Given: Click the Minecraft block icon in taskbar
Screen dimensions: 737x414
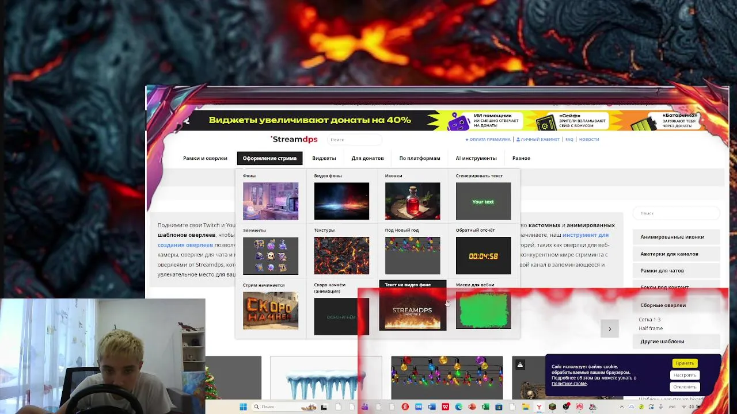Looking at the screenshot, I should pyautogui.click(x=552, y=407).
